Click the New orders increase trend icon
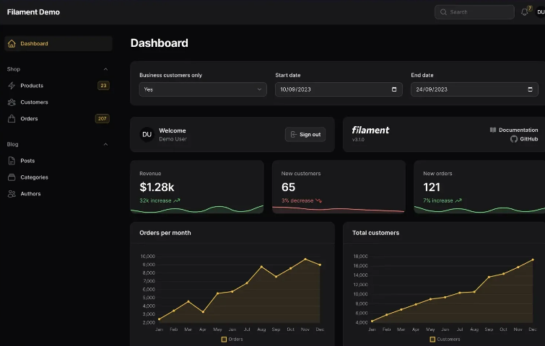The width and height of the screenshot is (545, 346). (458, 200)
